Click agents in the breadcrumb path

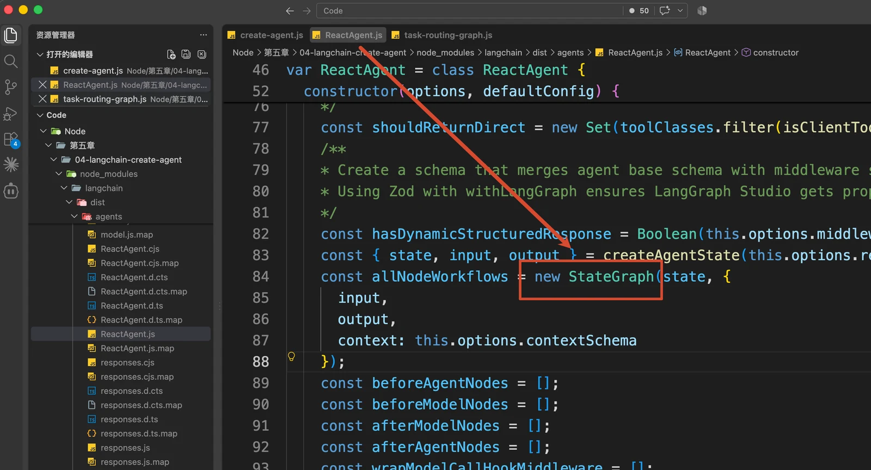tap(571, 52)
